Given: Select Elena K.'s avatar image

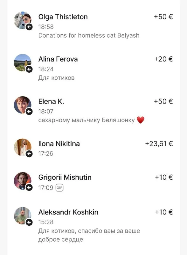Looking at the screenshot, I should click(23, 105).
